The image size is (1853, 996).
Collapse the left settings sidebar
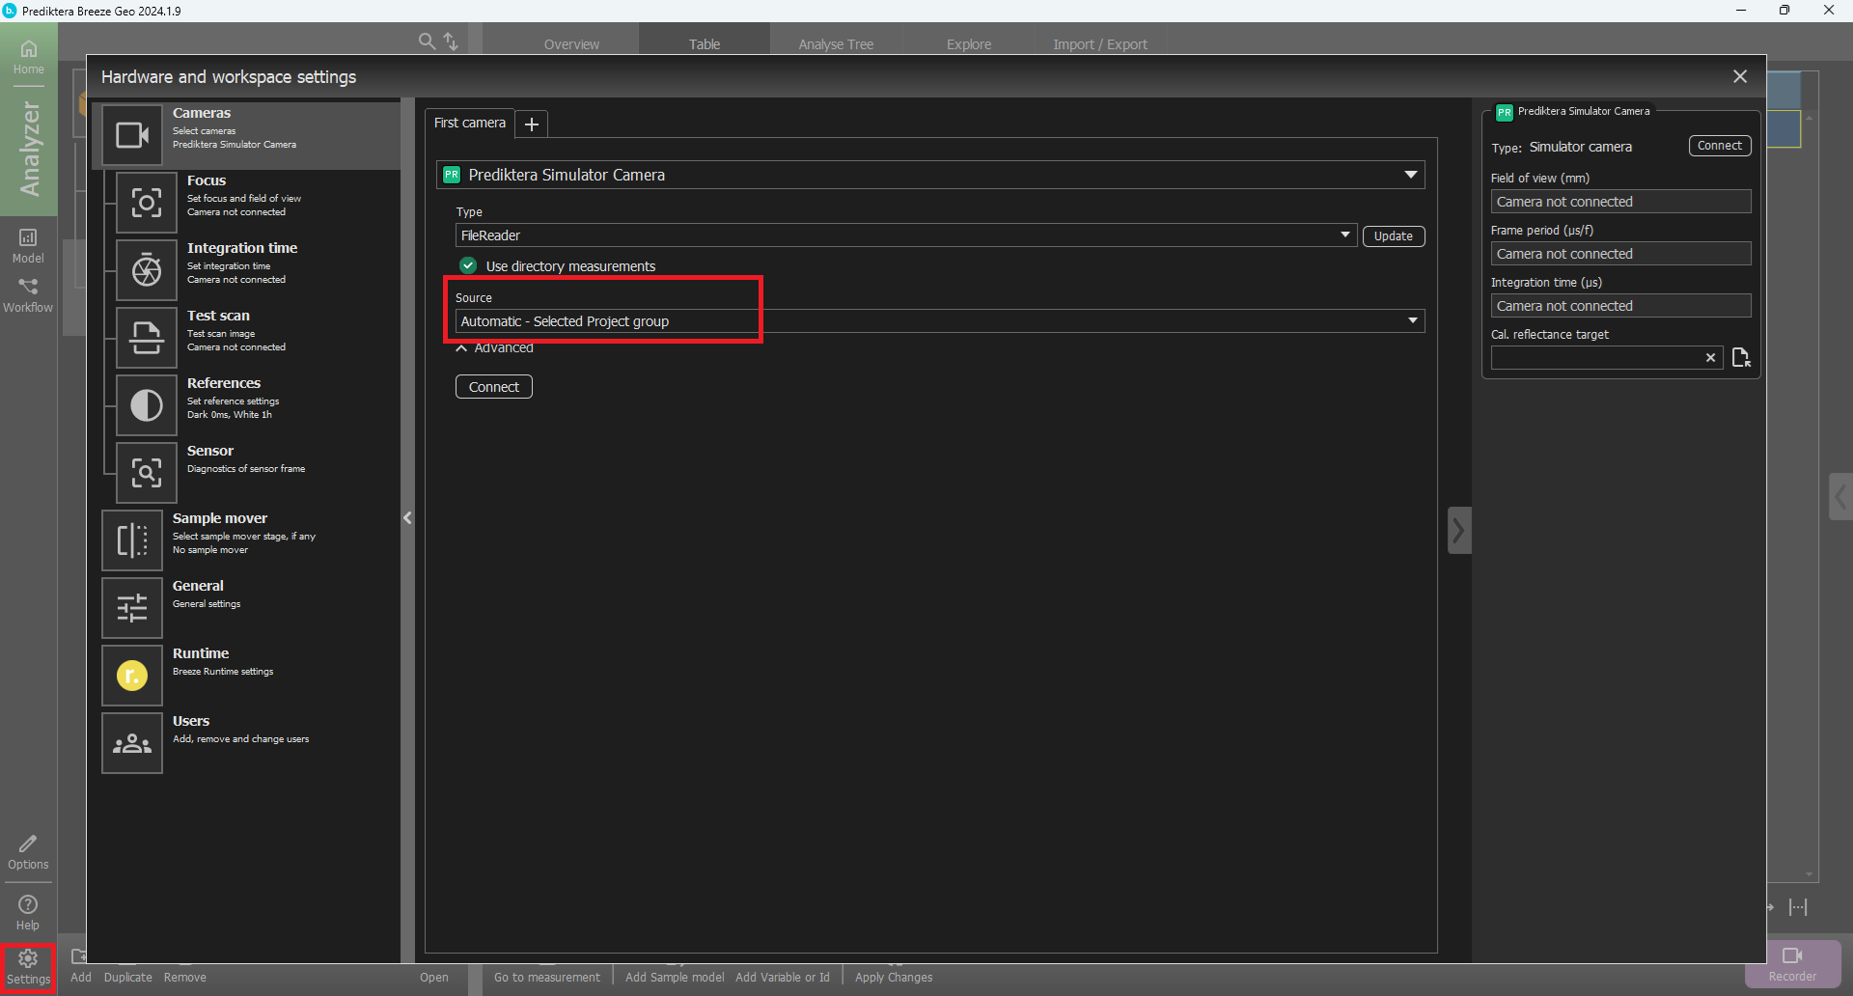[x=407, y=518]
